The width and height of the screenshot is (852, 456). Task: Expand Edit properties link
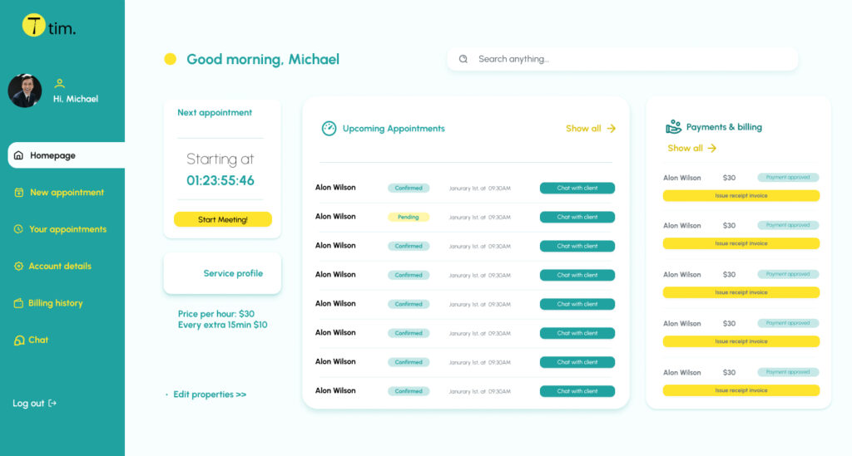209,395
